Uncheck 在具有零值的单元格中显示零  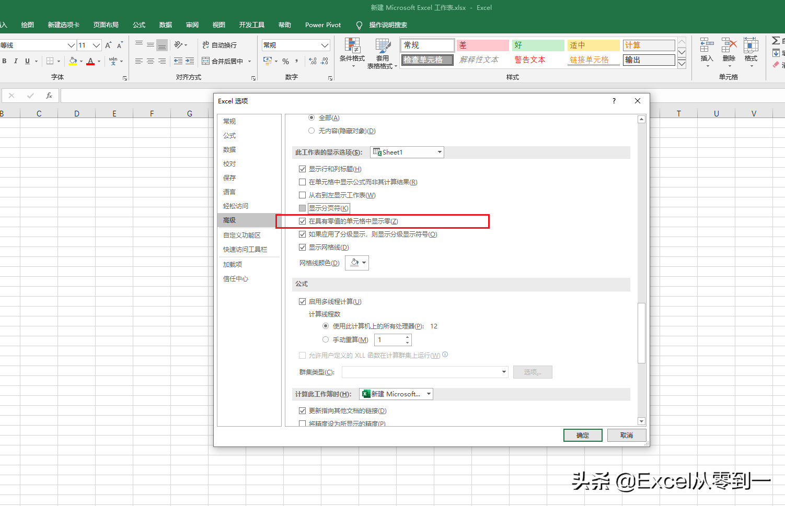click(302, 221)
